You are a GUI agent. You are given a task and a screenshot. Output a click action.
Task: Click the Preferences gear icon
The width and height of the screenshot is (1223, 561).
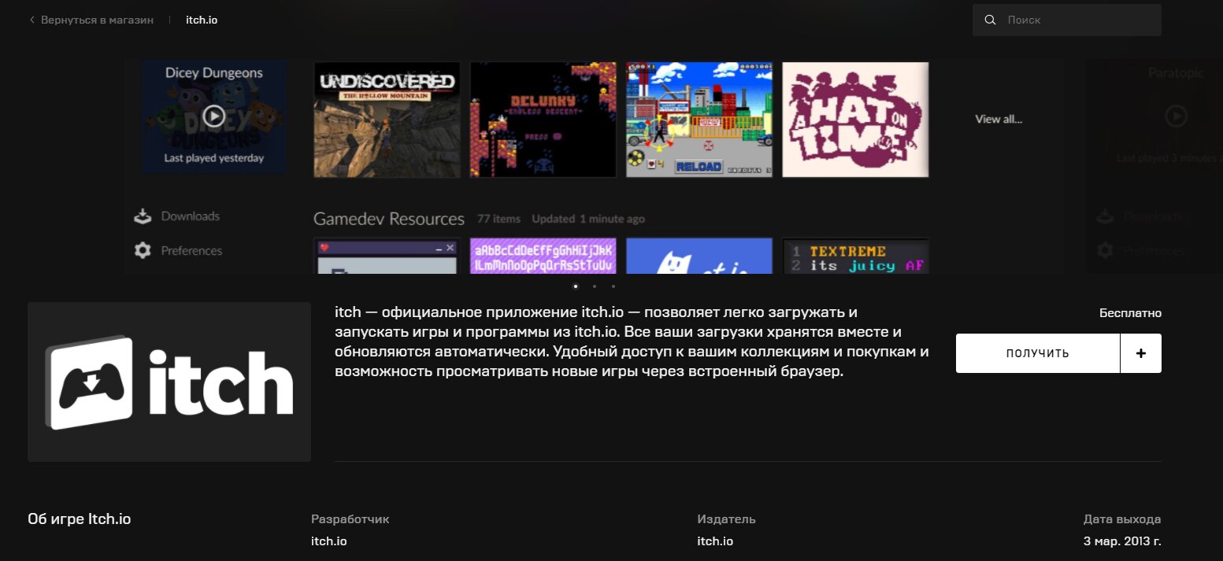(143, 250)
